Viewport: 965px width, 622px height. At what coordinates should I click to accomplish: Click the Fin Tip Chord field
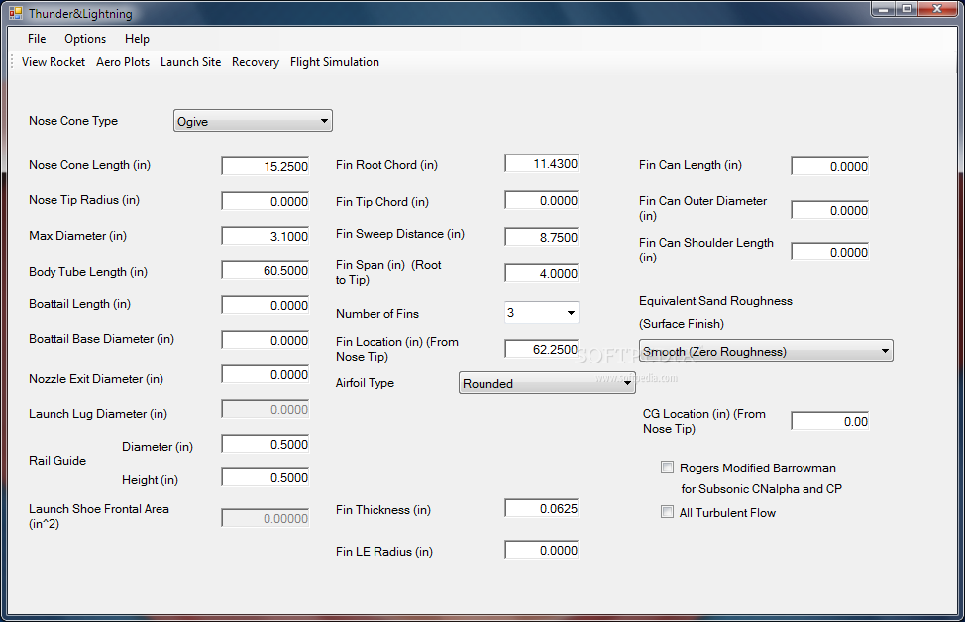(x=542, y=201)
